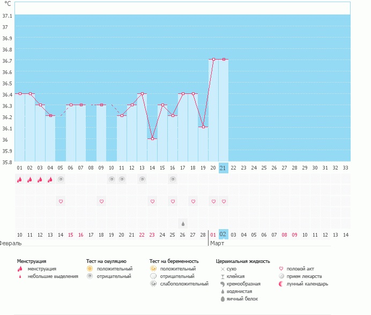
Task: Click the moon calendar icon in legend
Action: tap(283, 284)
